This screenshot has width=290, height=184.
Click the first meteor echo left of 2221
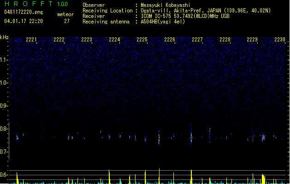point(17,138)
